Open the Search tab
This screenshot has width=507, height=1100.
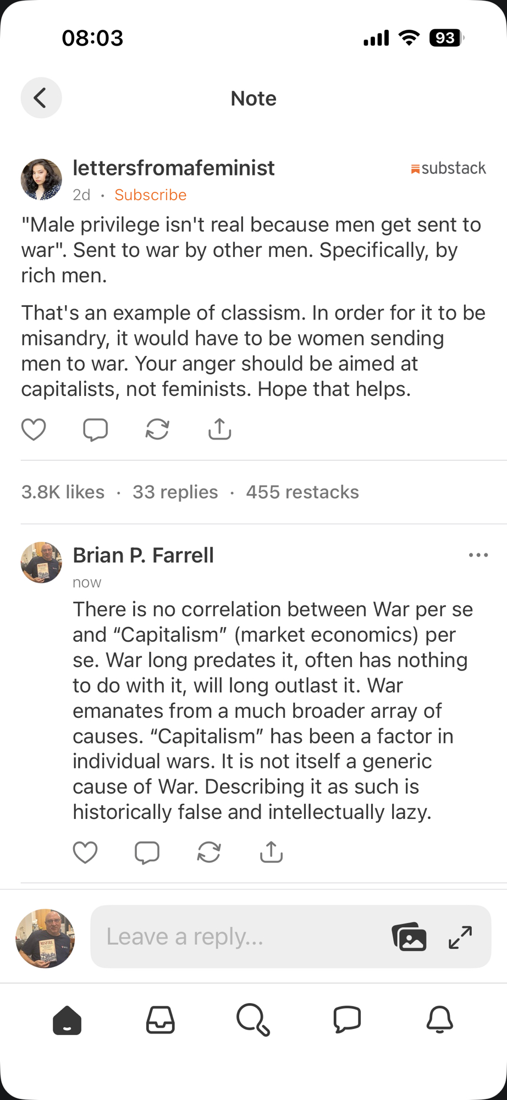point(253,1020)
